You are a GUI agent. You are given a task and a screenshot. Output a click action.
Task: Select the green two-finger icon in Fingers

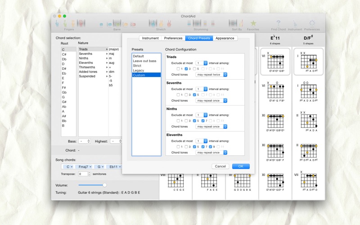65,23
